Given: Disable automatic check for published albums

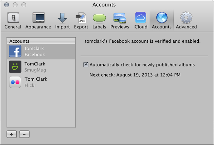Looking at the screenshot, I should [x=86, y=65].
